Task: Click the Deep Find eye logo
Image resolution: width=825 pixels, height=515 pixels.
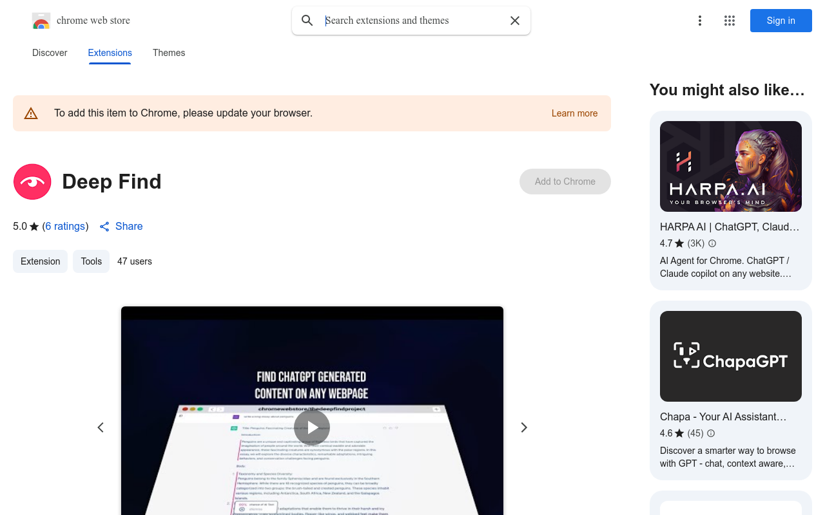Action: click(32, 182)
